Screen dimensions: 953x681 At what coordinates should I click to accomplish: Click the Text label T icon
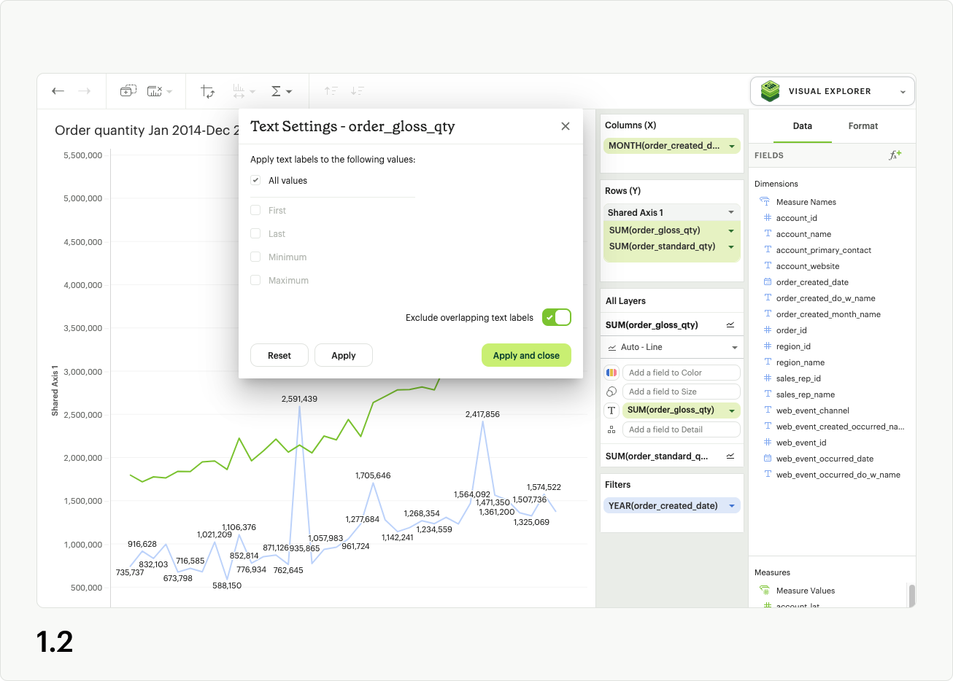coord(611,410)
